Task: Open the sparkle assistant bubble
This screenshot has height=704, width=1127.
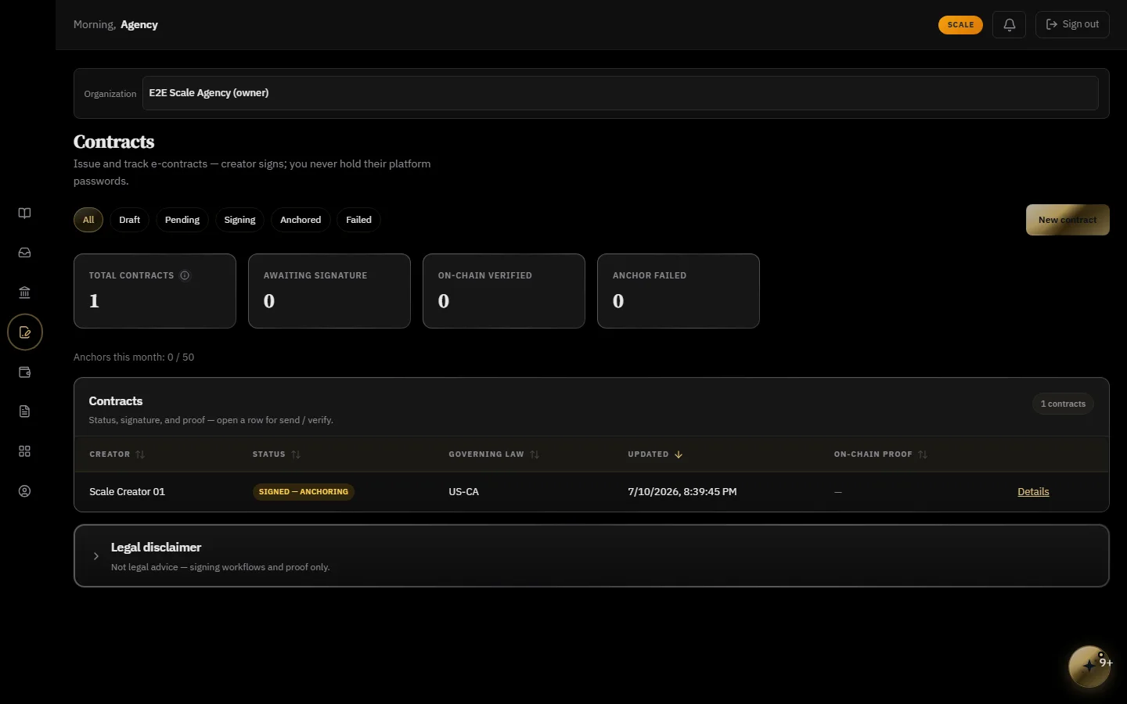Action: point(1089,666)
